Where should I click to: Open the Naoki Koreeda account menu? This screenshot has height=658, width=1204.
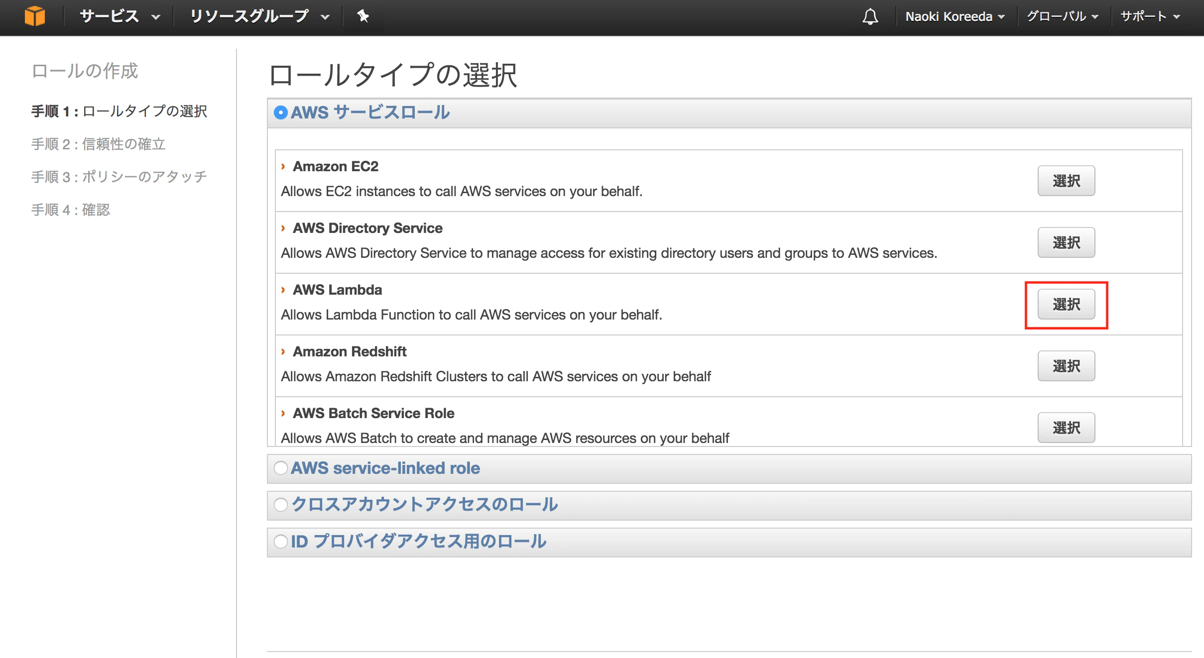[x=955, y=16]
